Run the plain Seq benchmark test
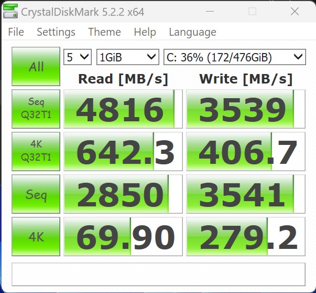 pyautogui.click(x=36, y=194)
